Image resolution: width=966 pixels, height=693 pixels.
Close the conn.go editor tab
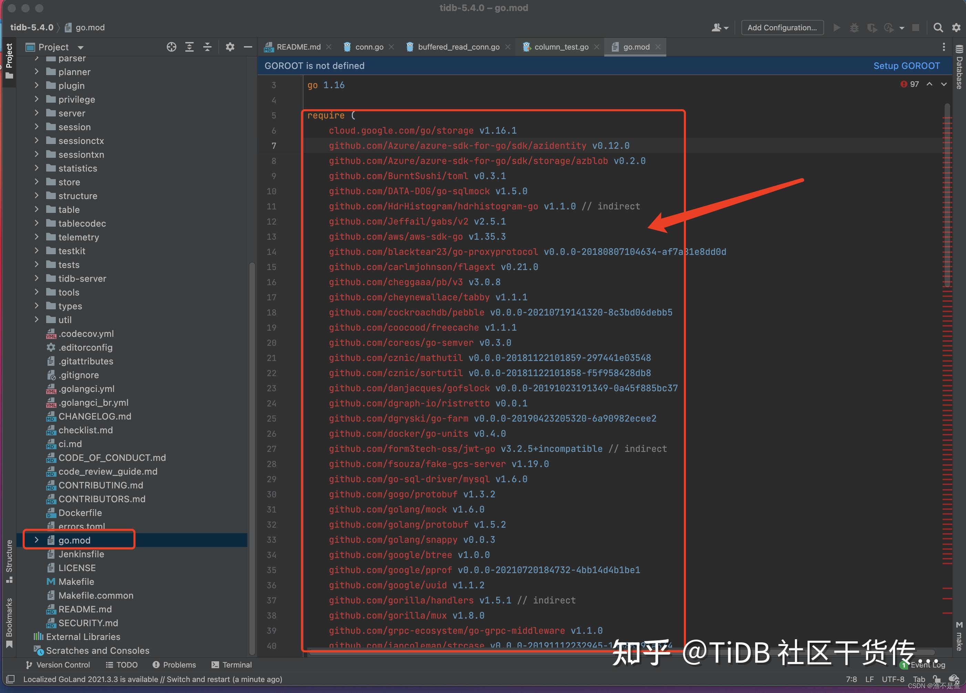click(x=391, y=47)
